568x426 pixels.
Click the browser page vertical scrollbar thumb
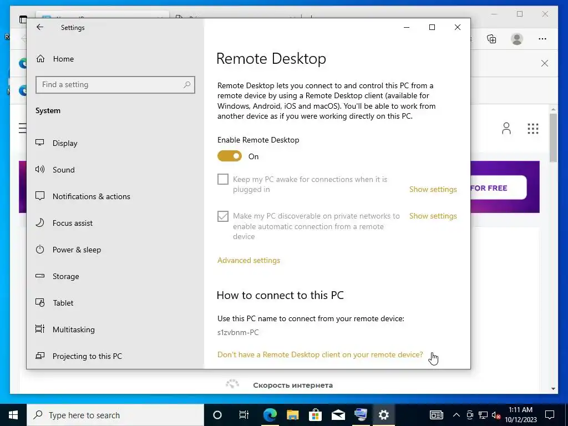click(x=553, y=138)
